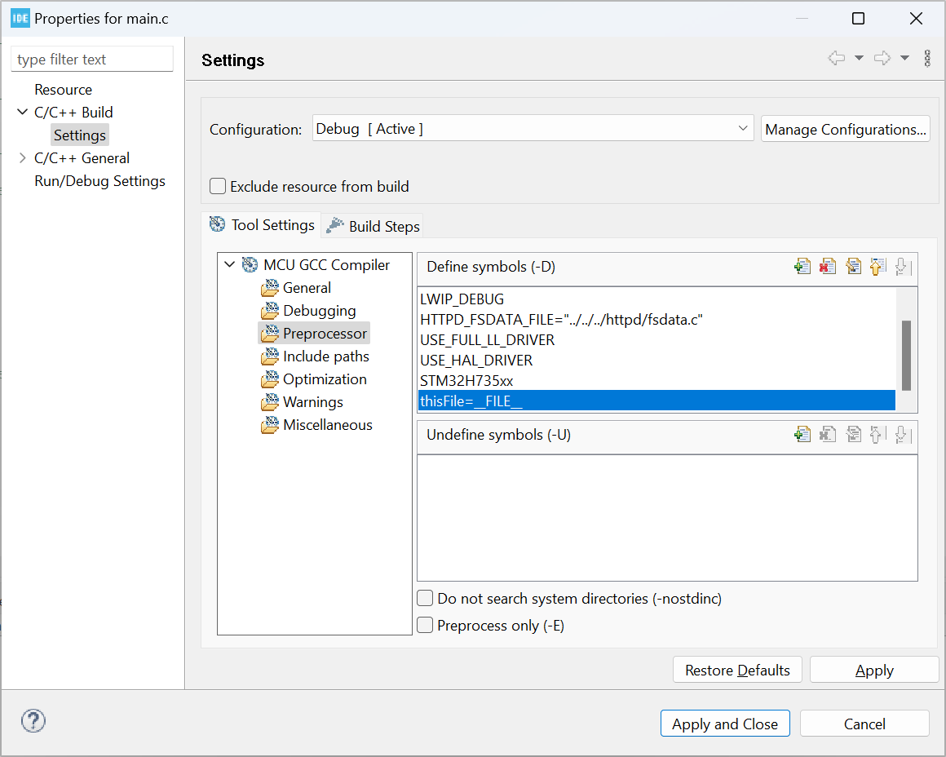Open the help icon at bottom left
Image resolution: width=946 pixels, height=757 pixels.
tap(33, 721)
